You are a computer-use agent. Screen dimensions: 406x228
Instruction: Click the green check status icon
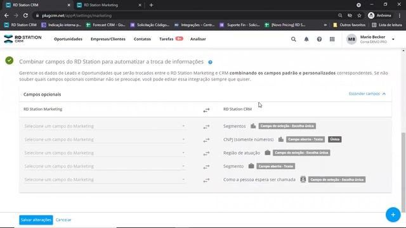pos(10,61)
